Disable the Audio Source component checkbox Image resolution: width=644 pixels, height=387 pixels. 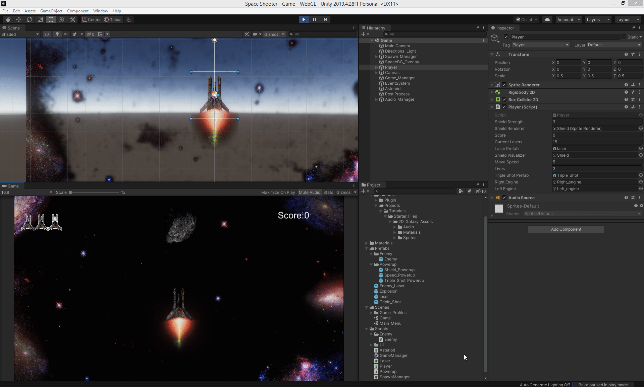click(504, 198)
